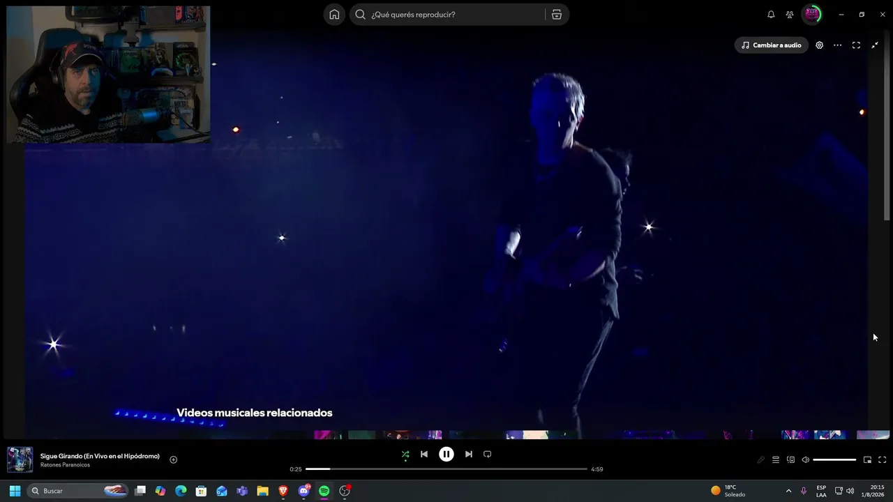The height and width of the screenshot is (502, 893).
Task: Open 'Connect to a device' icon
Action: click(790, 459)
